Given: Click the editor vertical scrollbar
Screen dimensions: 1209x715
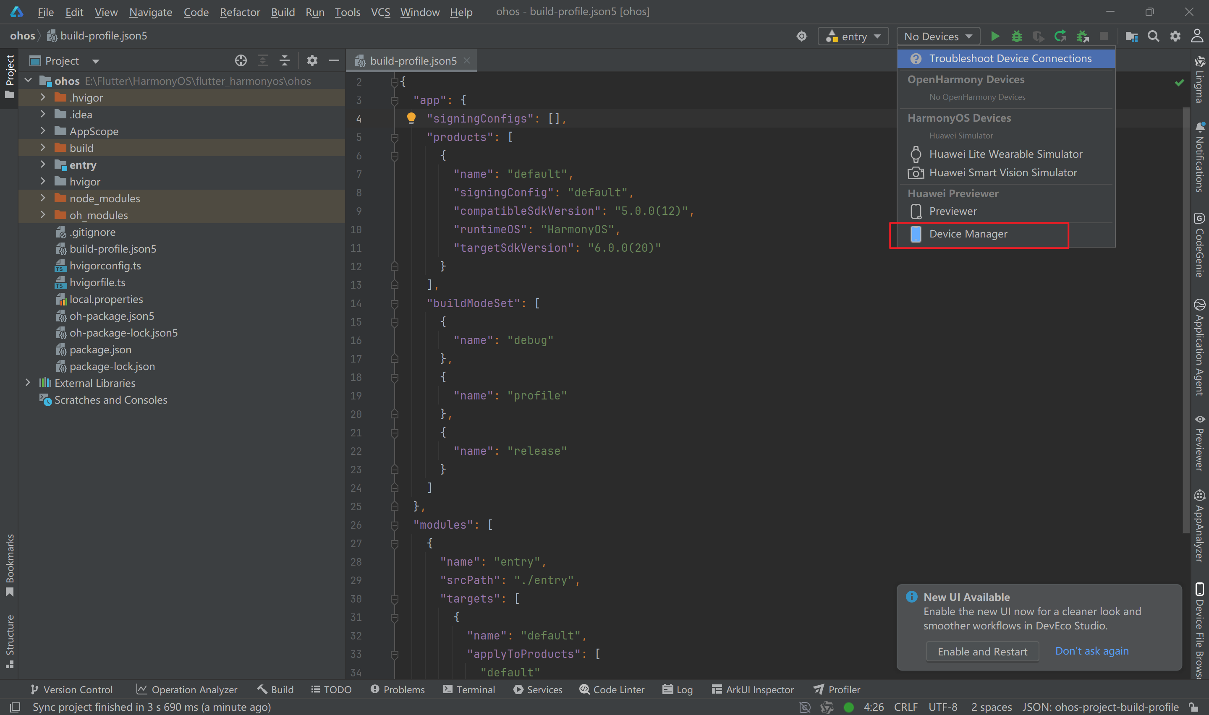Looking at the screenshot, I should [x=1186, y=318].
